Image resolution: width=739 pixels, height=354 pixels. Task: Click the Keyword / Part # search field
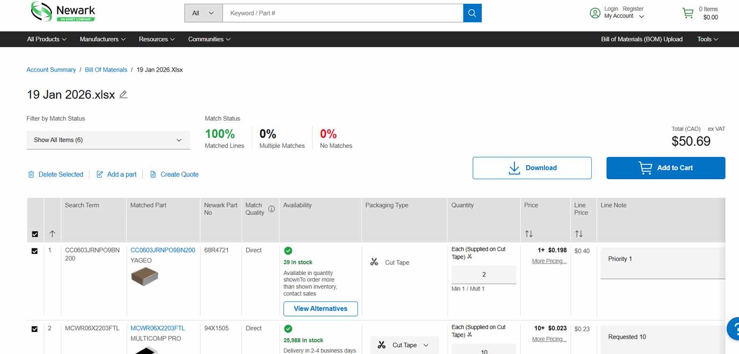pos(342,13)
